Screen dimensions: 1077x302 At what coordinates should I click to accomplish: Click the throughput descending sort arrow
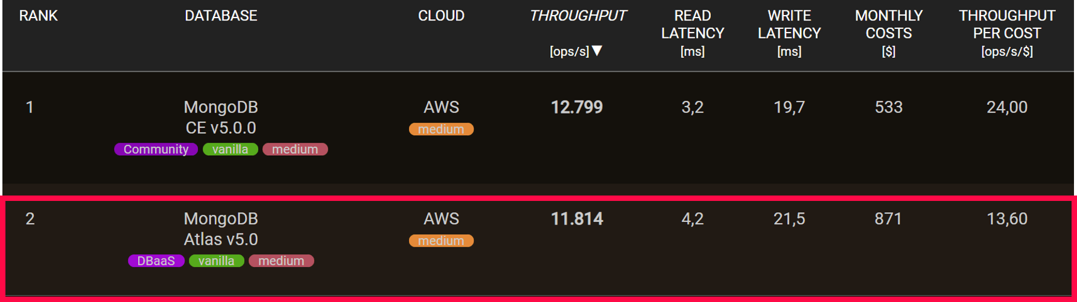pyautogui.click(x=597, y=51)
